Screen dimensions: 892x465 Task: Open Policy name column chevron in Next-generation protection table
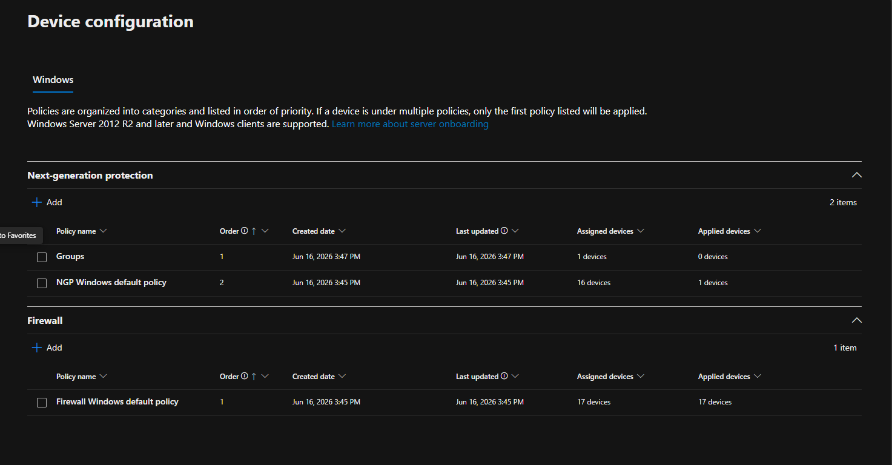(103, 231)
